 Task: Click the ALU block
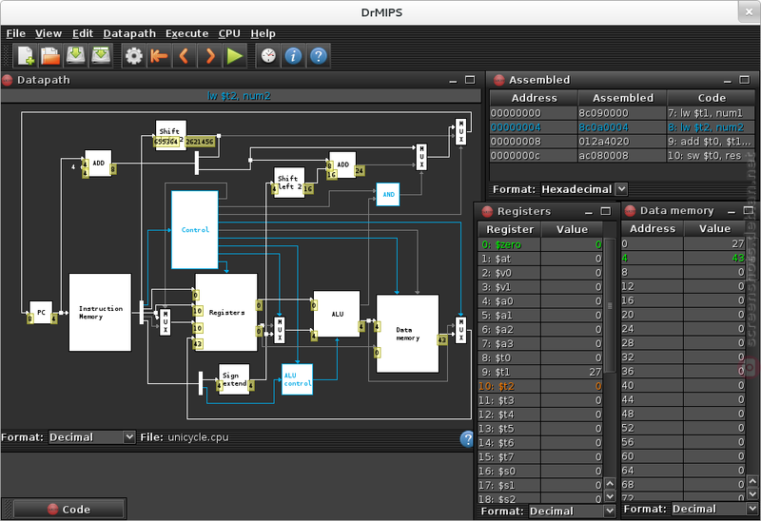tap(337, 314)
